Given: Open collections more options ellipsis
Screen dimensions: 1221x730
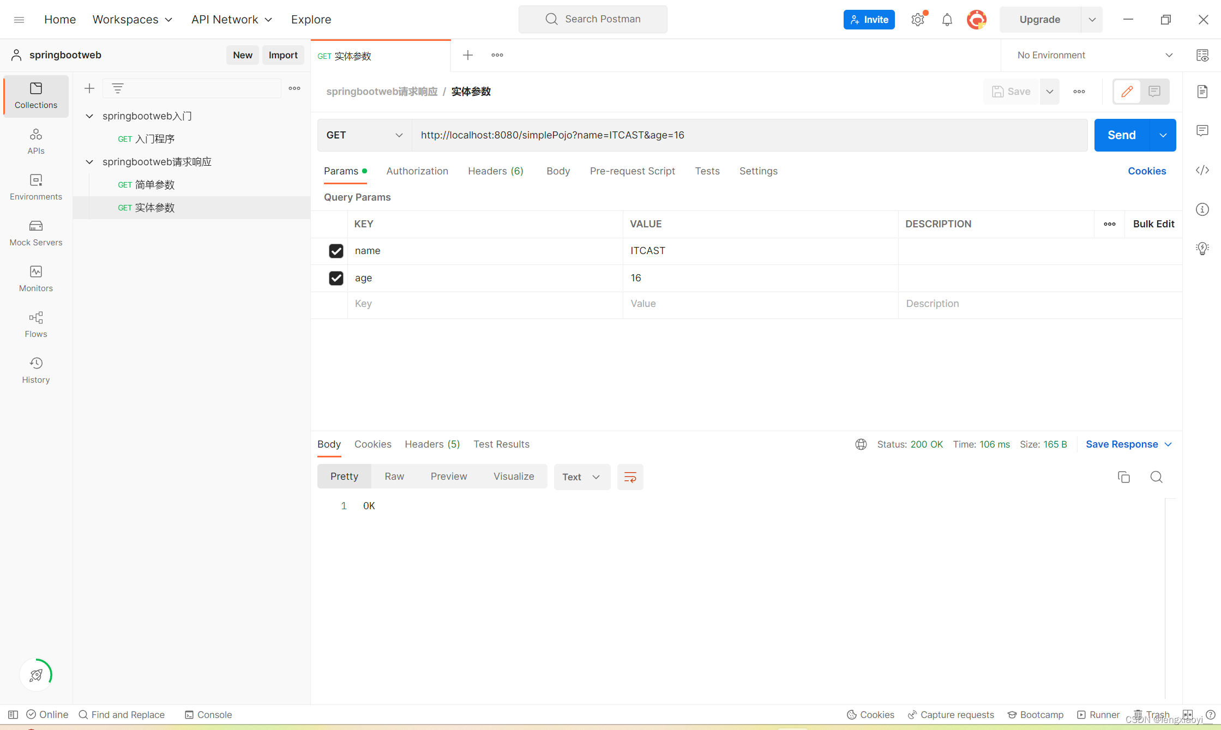Looking at the screenshot, I should pyautogui.click(x=294, y=88).
